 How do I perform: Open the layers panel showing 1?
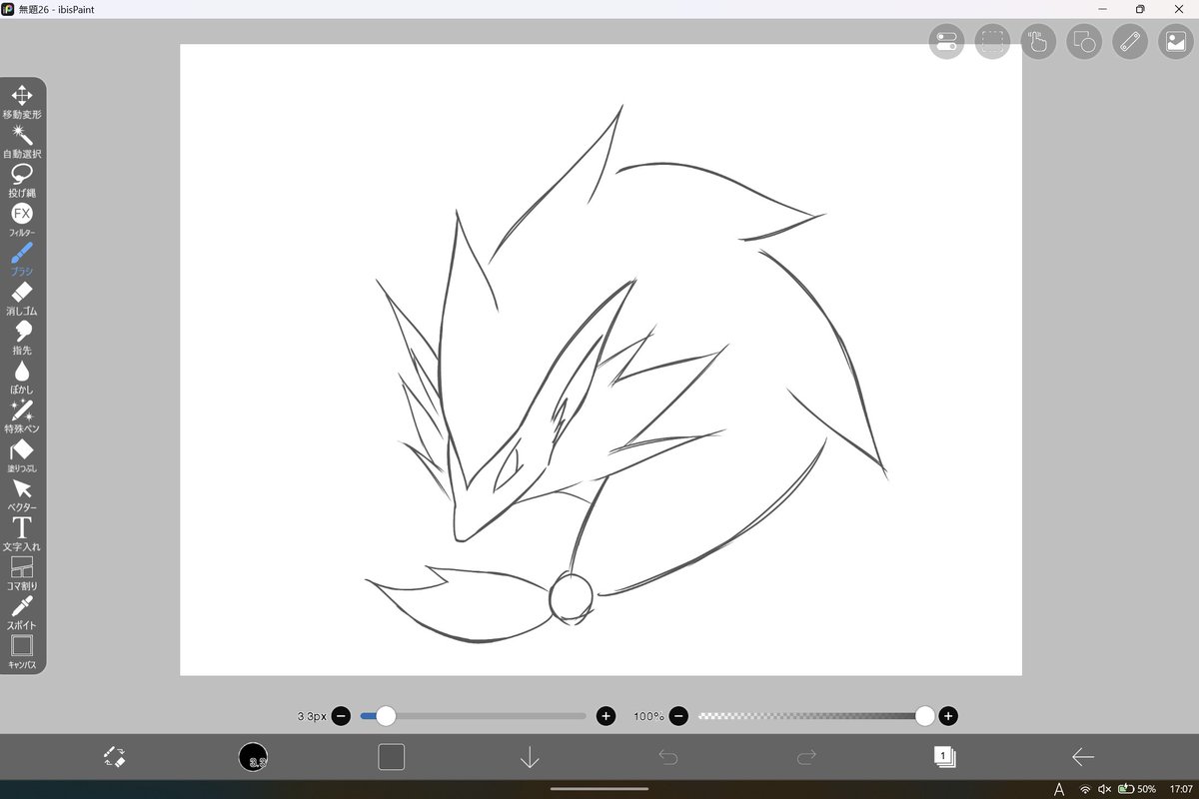tap(944, 757)
